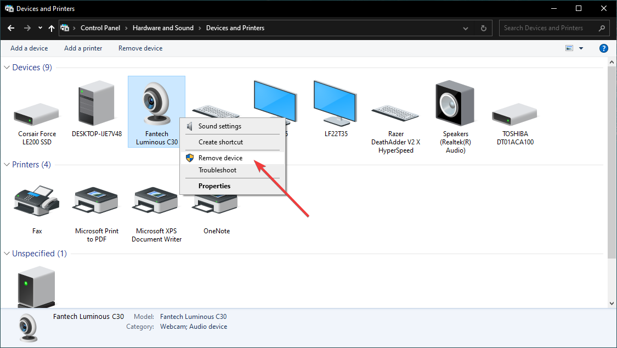Open the address bar history dropdown

466,29
